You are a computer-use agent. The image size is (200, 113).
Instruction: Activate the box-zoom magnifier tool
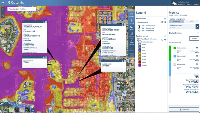click(x=3, y=16)
